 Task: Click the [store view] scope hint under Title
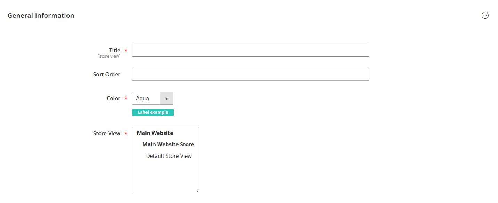click(x=109, y=56)
